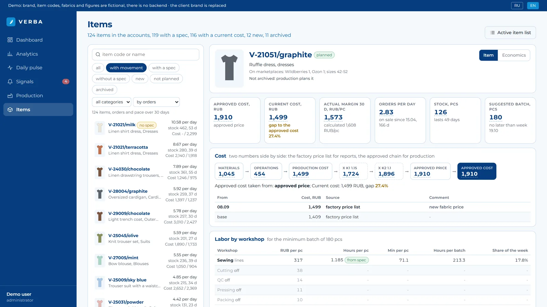Switch language to RU
This screenshot has height=307, width=547.
tap(517, 5)
